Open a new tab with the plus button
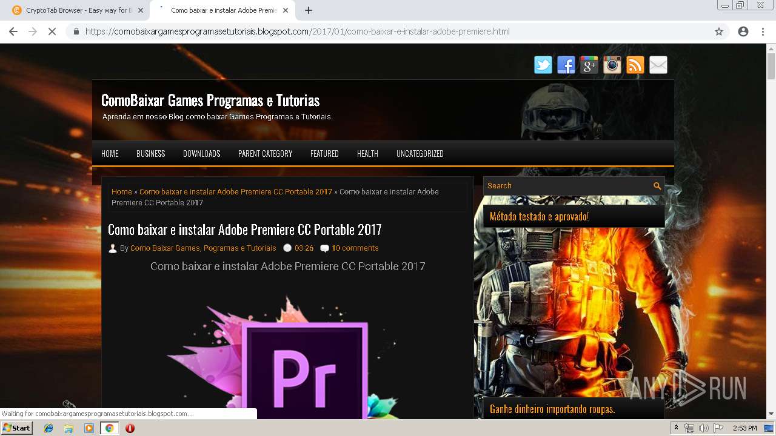776x436 pixels. click(308, 10)
